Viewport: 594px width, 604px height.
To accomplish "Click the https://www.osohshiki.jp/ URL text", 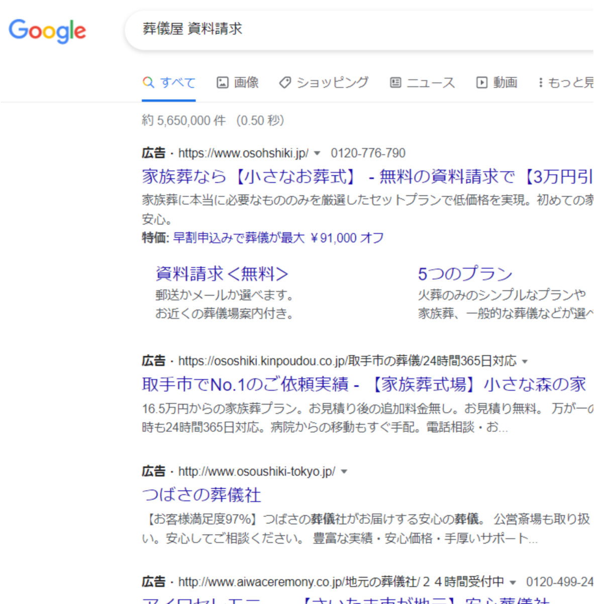I will (243, 153).
